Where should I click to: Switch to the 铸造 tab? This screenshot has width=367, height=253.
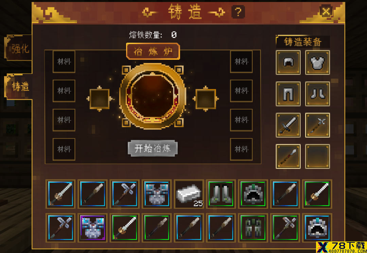point(19,87)
